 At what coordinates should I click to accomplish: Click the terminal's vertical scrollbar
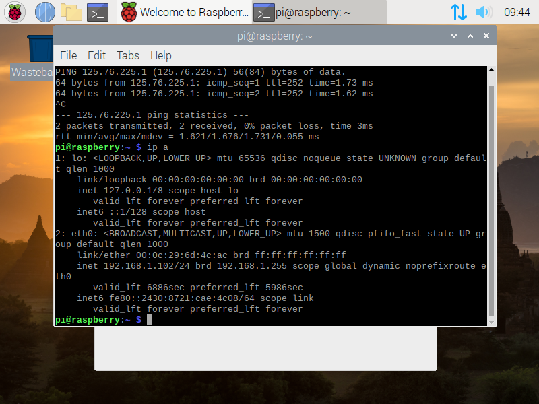[x=491, y=195]
